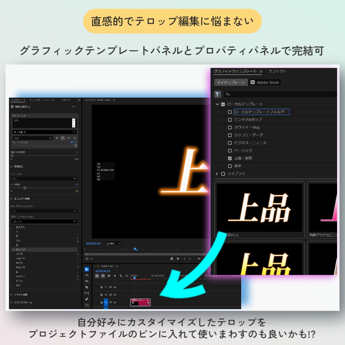Click Mark Out brace in monitor
The height and width of the screenshot is (345, 345).
click(190, 259)
